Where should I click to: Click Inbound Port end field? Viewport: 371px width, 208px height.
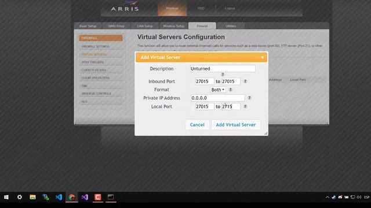click(x=231, y=81)
